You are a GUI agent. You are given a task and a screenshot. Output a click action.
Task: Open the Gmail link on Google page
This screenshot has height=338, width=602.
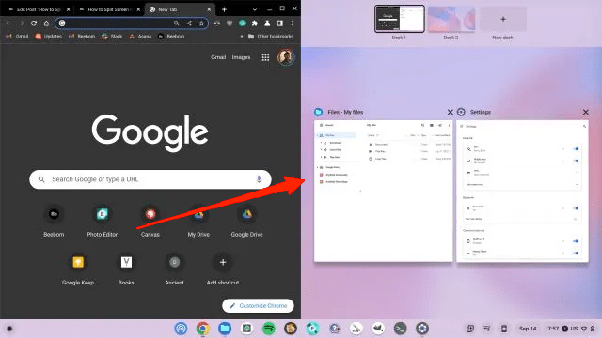218,57
